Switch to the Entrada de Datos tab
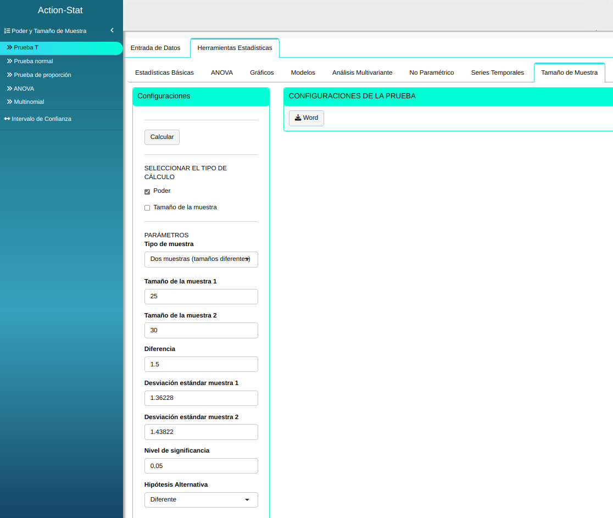Viewport: 613px width, 518px height. [155, 48]
